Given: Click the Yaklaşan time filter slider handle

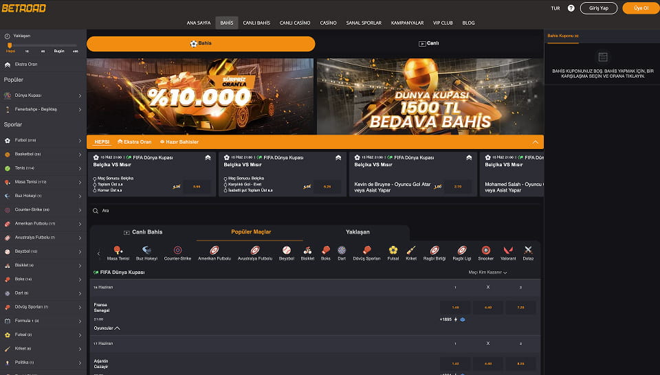Looking at the screenshot, I should pyautogui.click(x=10, y=45).
